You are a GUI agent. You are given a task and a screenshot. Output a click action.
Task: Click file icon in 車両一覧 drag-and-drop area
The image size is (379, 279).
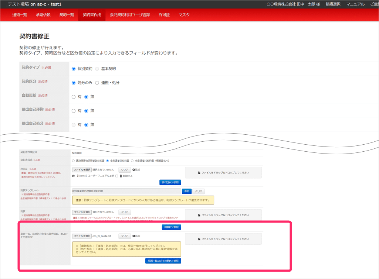click(x=199, y=239)
